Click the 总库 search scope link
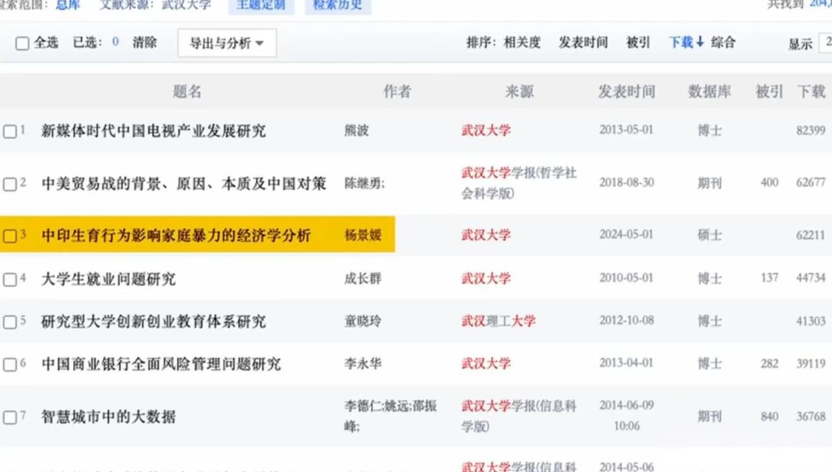The image size is (832, 472). (x=68, y=5)
